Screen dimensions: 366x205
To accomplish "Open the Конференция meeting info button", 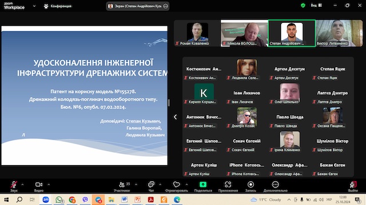I will click(x=58, y=6).
